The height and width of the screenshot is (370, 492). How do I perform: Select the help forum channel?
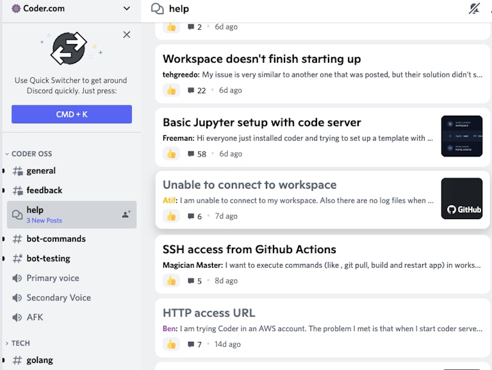pyautogui.click(x=72, y=215)
